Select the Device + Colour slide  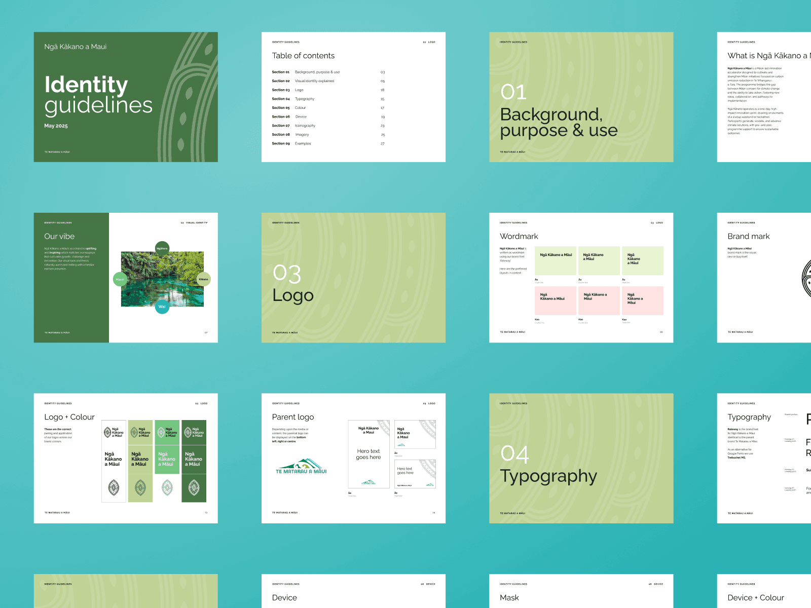pyautogui.click(x=764, y=591)
